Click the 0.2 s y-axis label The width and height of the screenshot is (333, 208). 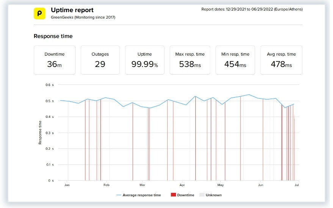pyautogui.click(x=49, y=149)
